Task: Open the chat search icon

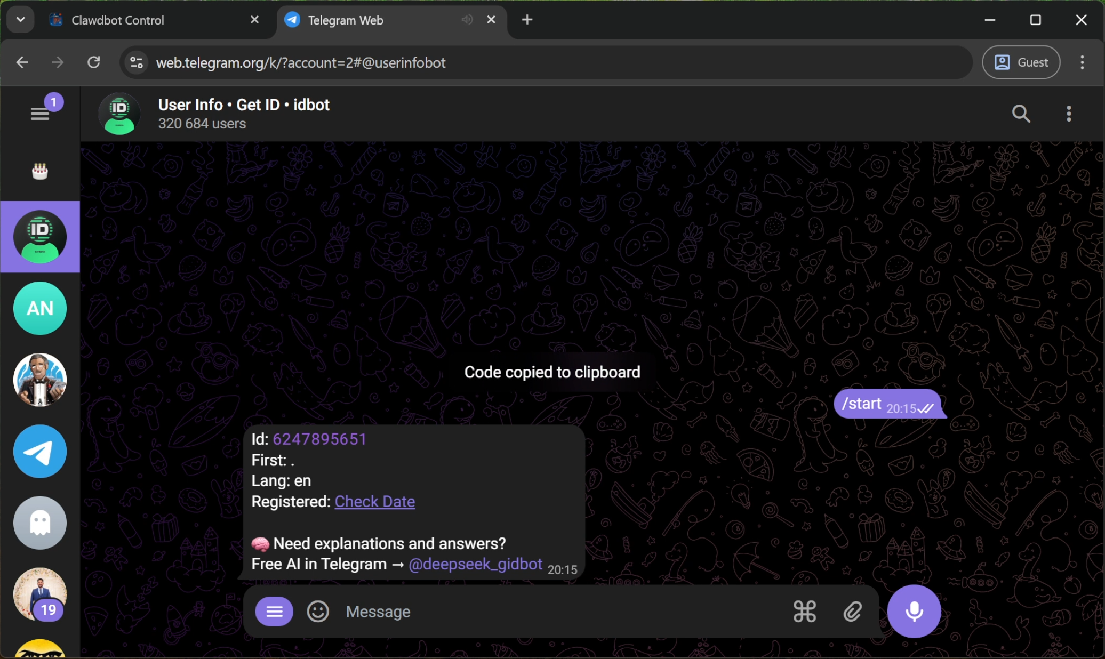Action: point(1021,113)
